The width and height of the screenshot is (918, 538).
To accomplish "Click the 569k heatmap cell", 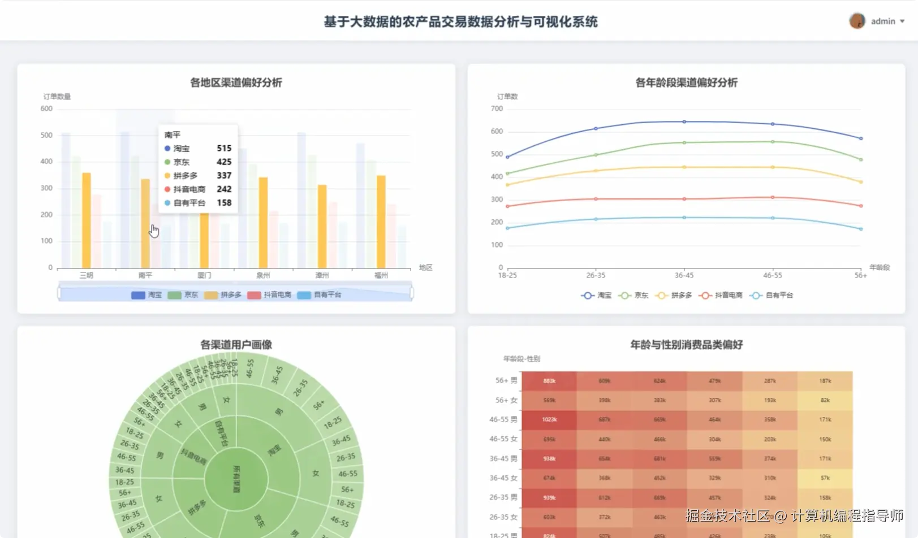I will click(549, 401).
